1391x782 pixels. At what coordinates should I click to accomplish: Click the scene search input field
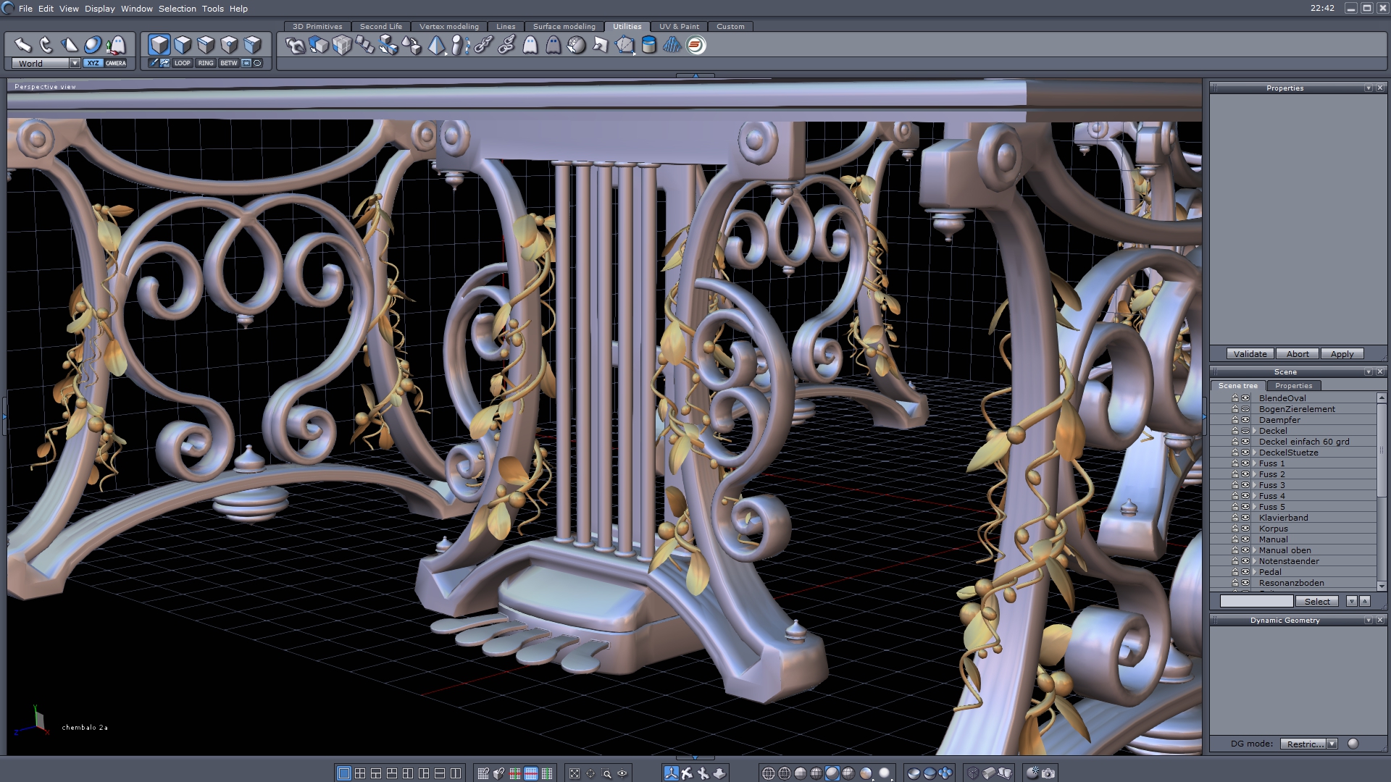(x=1256, y=602)
